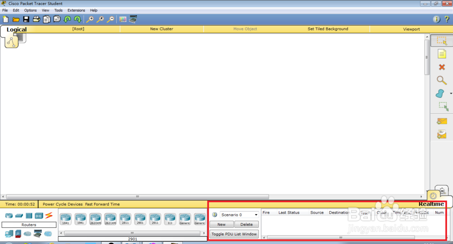
Task: Open the View menu
Action: pyautogui.click(x=45, y=10)
